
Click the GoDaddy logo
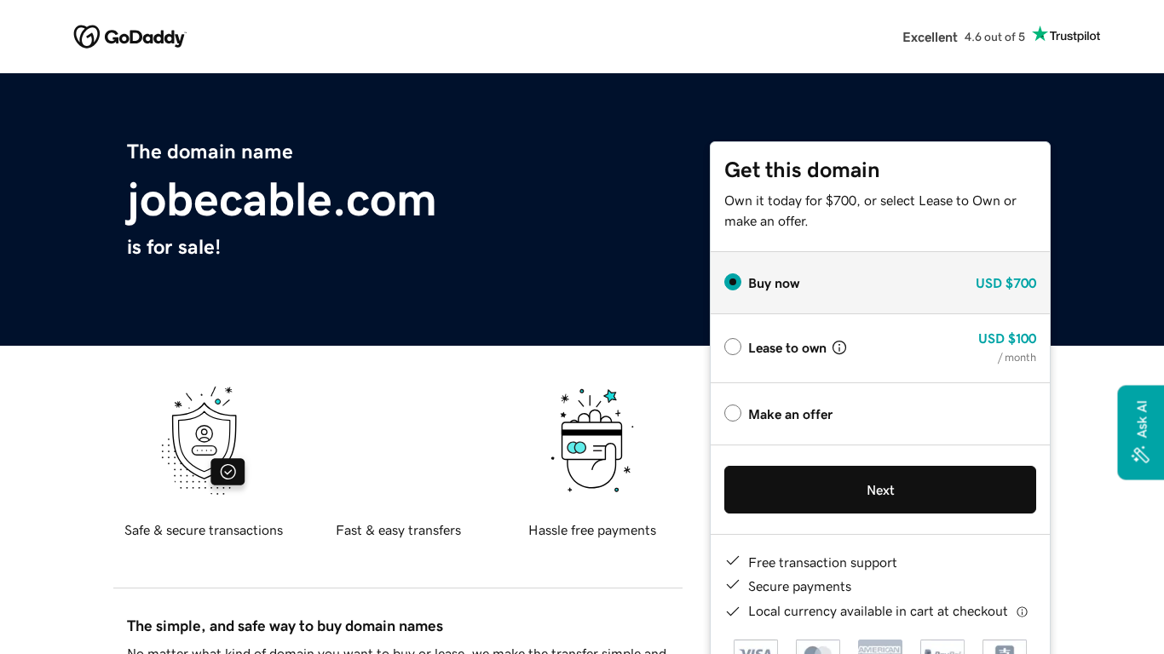(130, 37)
